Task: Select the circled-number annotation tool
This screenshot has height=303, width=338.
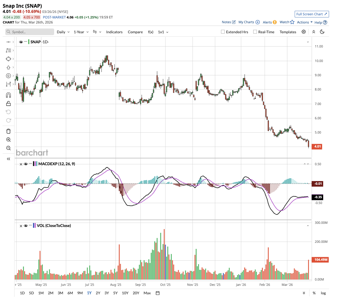Action: (x=8, y=76)
